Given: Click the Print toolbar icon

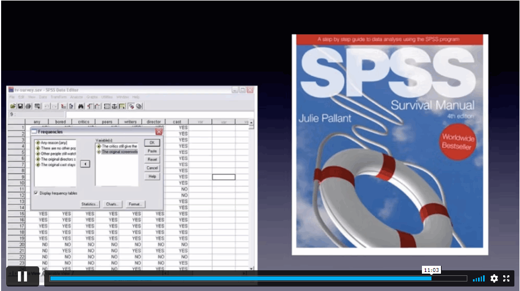Looking at the screenshot, I should tap(28, 106).
